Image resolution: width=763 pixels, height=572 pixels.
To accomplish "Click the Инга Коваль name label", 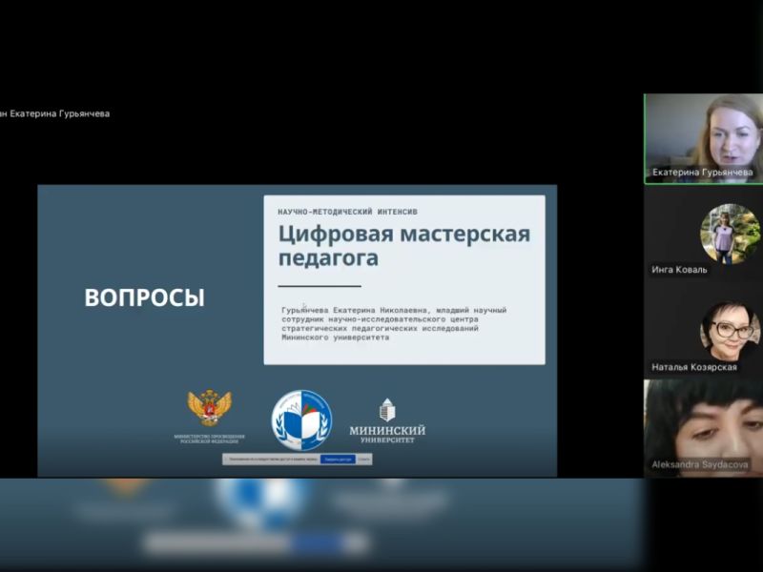I will coord(679,270).
